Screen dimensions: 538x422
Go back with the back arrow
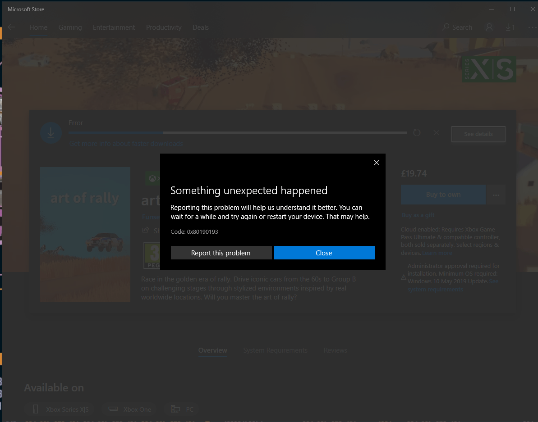pos(11,27)
